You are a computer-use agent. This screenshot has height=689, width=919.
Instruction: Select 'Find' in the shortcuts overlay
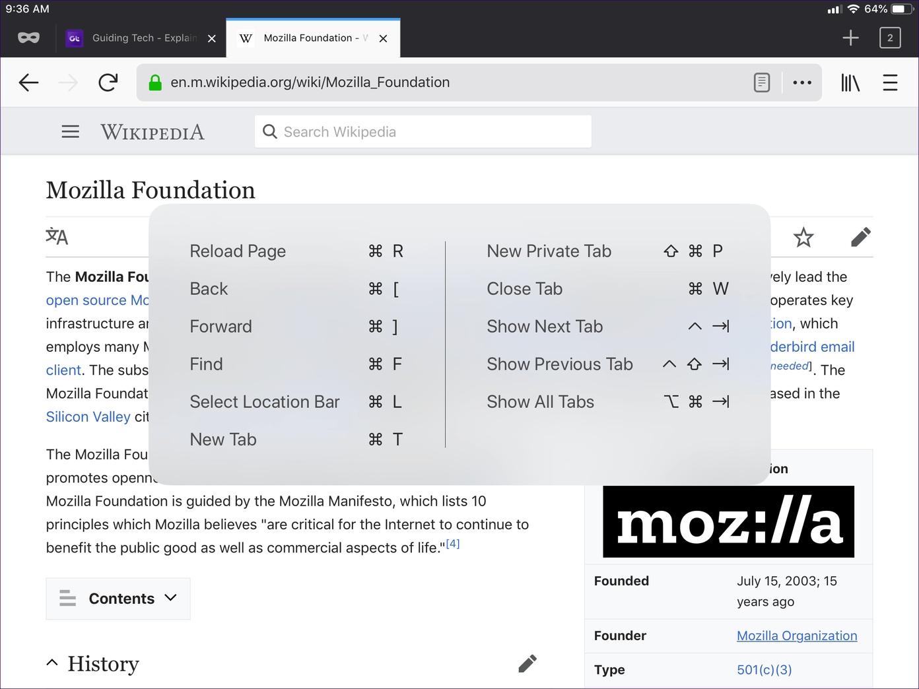click(297, 364)
